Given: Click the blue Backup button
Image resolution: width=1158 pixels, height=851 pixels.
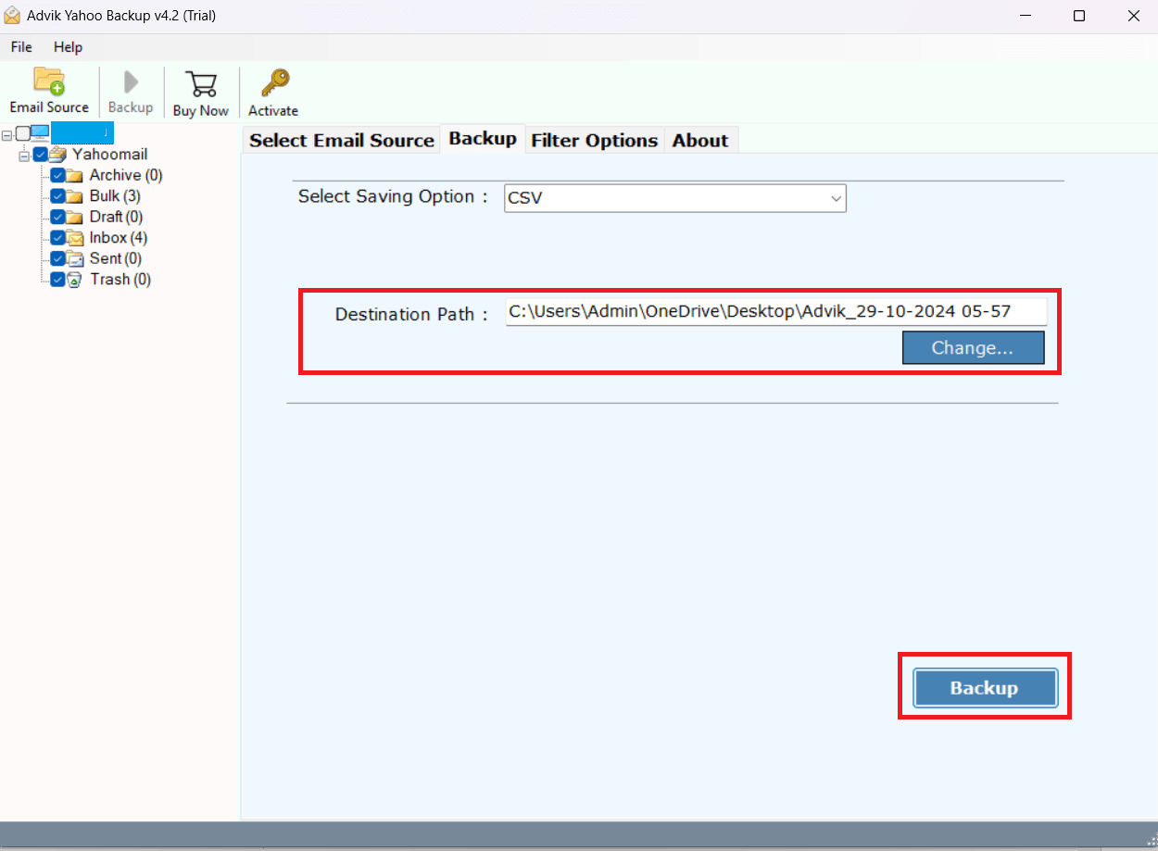Looking at the screenshot, I should (x=985, y=688).
